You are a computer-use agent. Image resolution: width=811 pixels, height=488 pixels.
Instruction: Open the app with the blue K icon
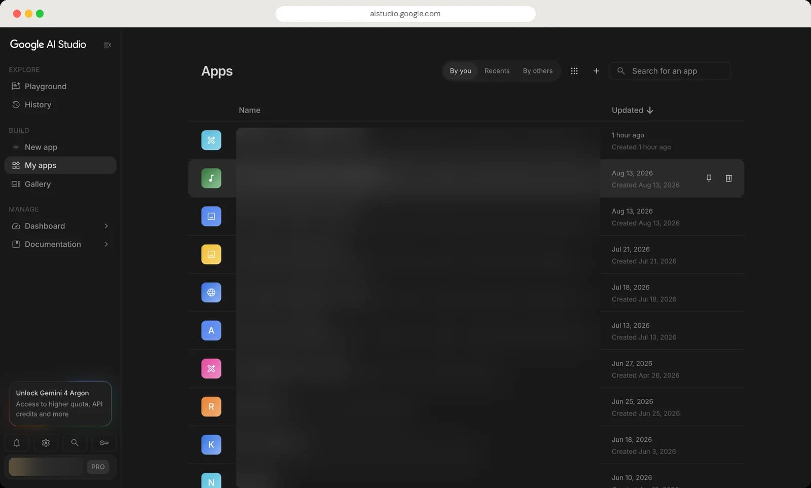tap(211, 444)
